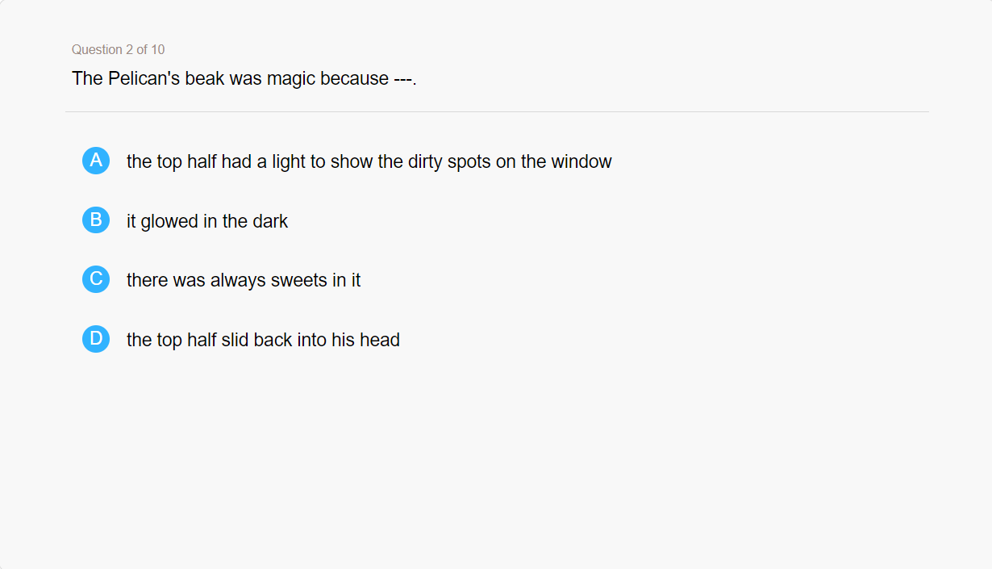Select the answer about dirty spots on the window

(x=369, y=161)
